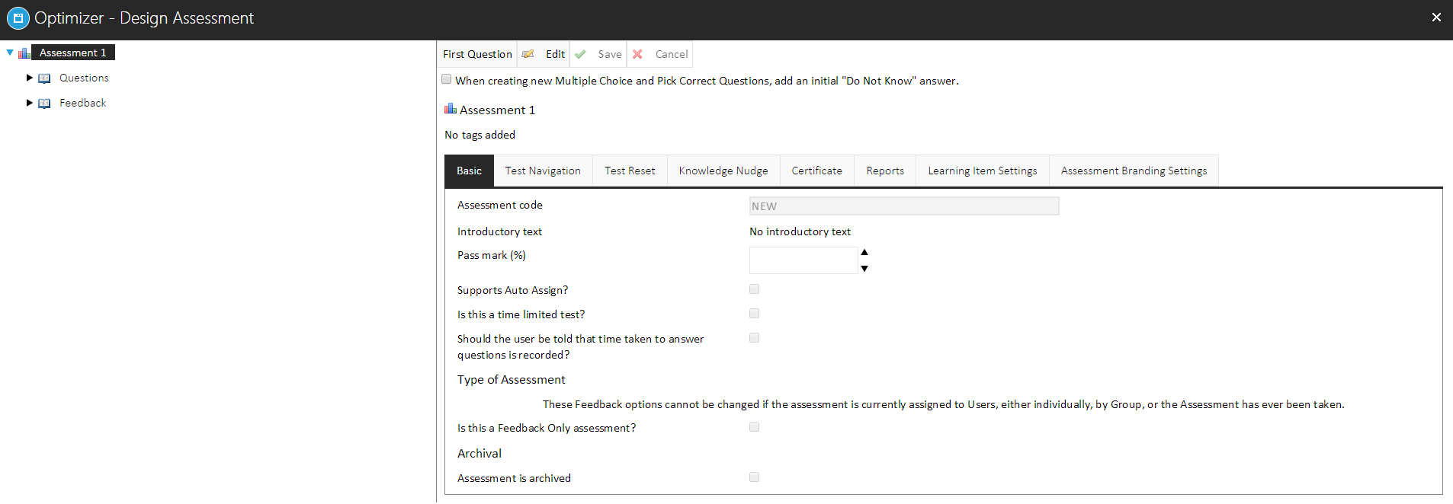1453x504 pixels.
Task: Click the green Save checkmark icon
Action: click(581, 54)
